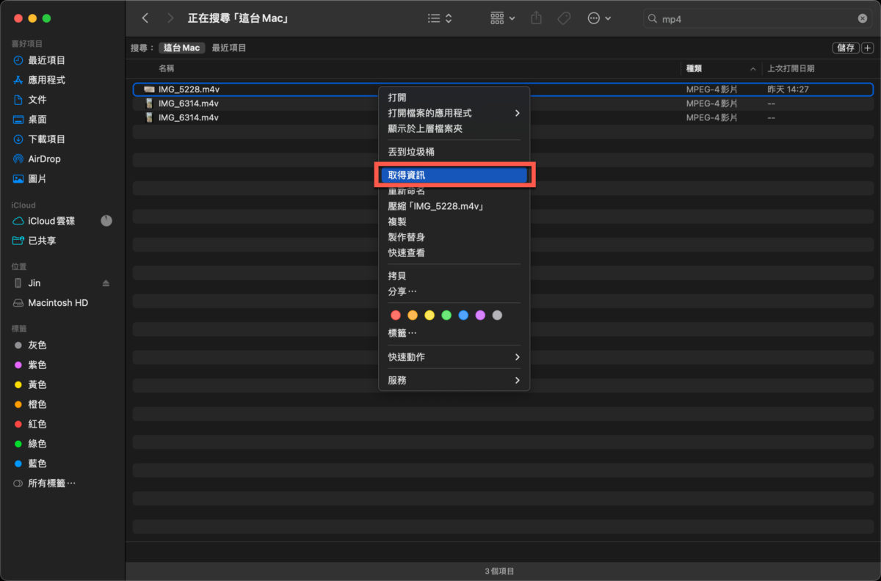The width and height of the screenshot is (881, 581).
Task: Click the search field containing mp4
Action: [756, 19]
